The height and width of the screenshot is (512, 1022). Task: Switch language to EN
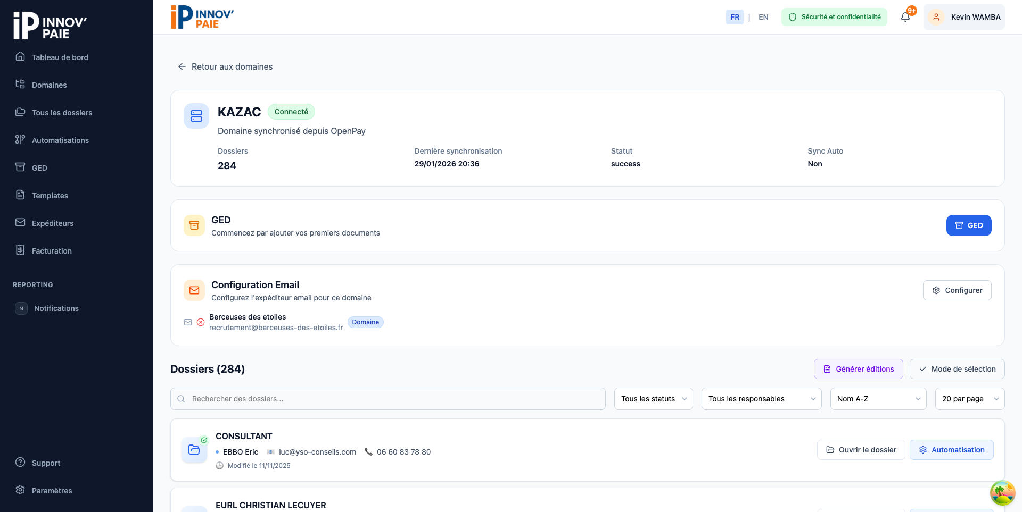tap(763, 17)
